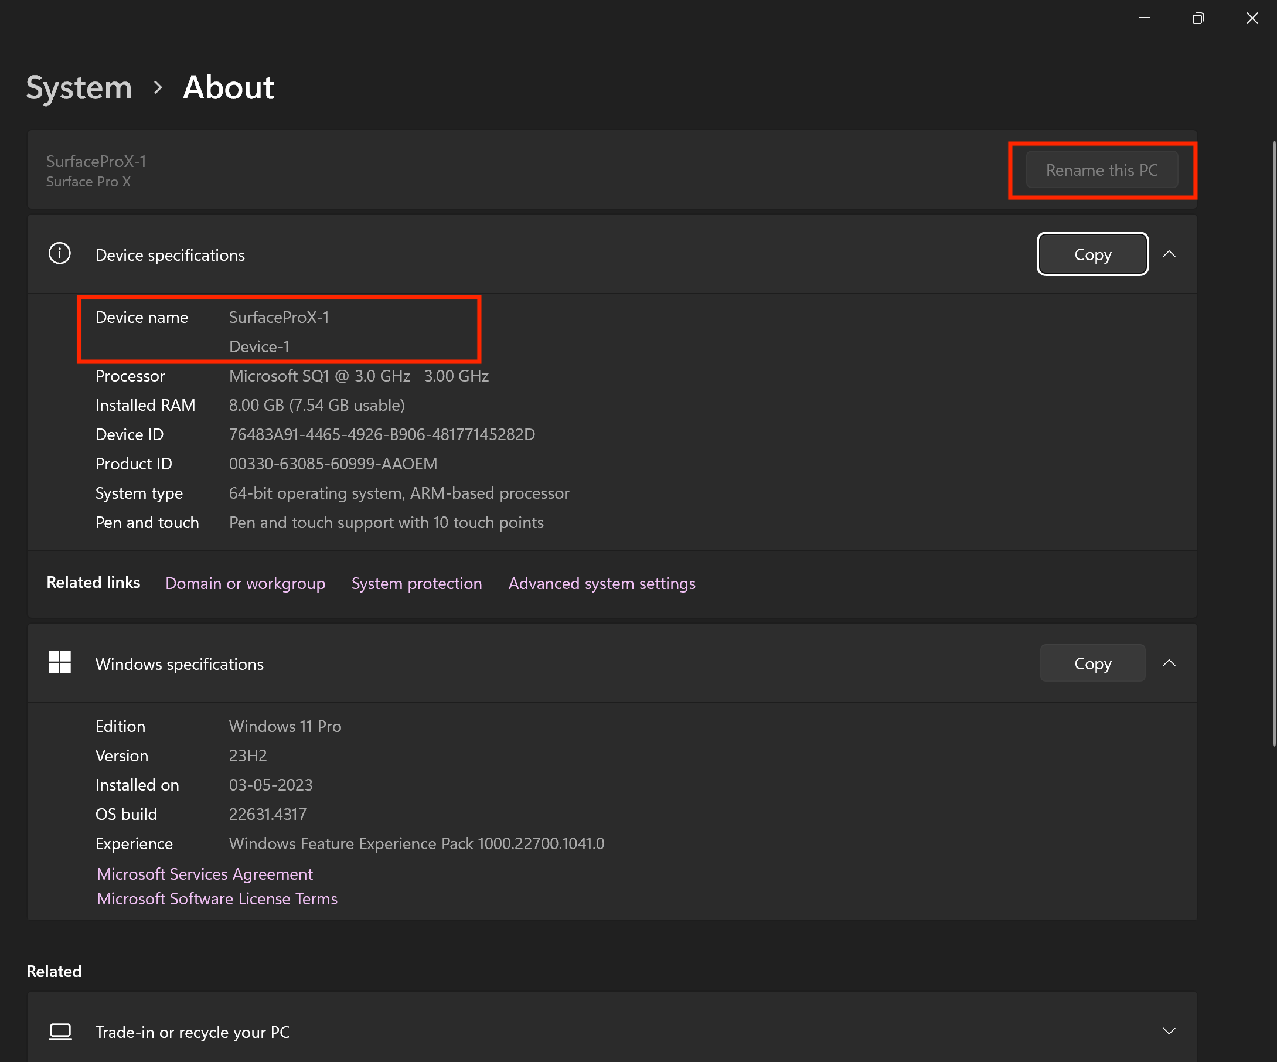
Task: Click the breadcrumb chevron after System
Action: pos(158,87)
